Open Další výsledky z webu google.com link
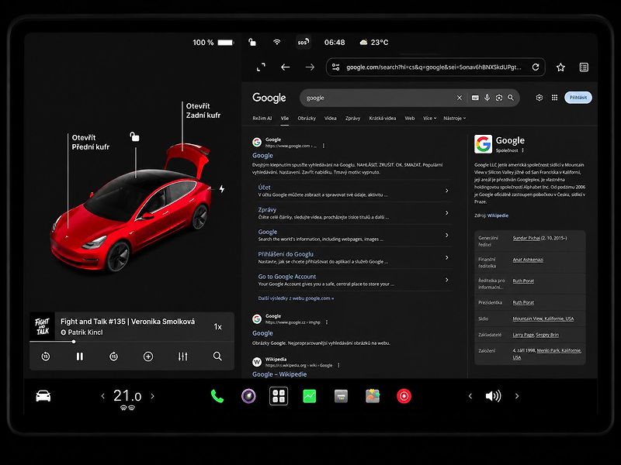The image size is (621, 465). 296,298
